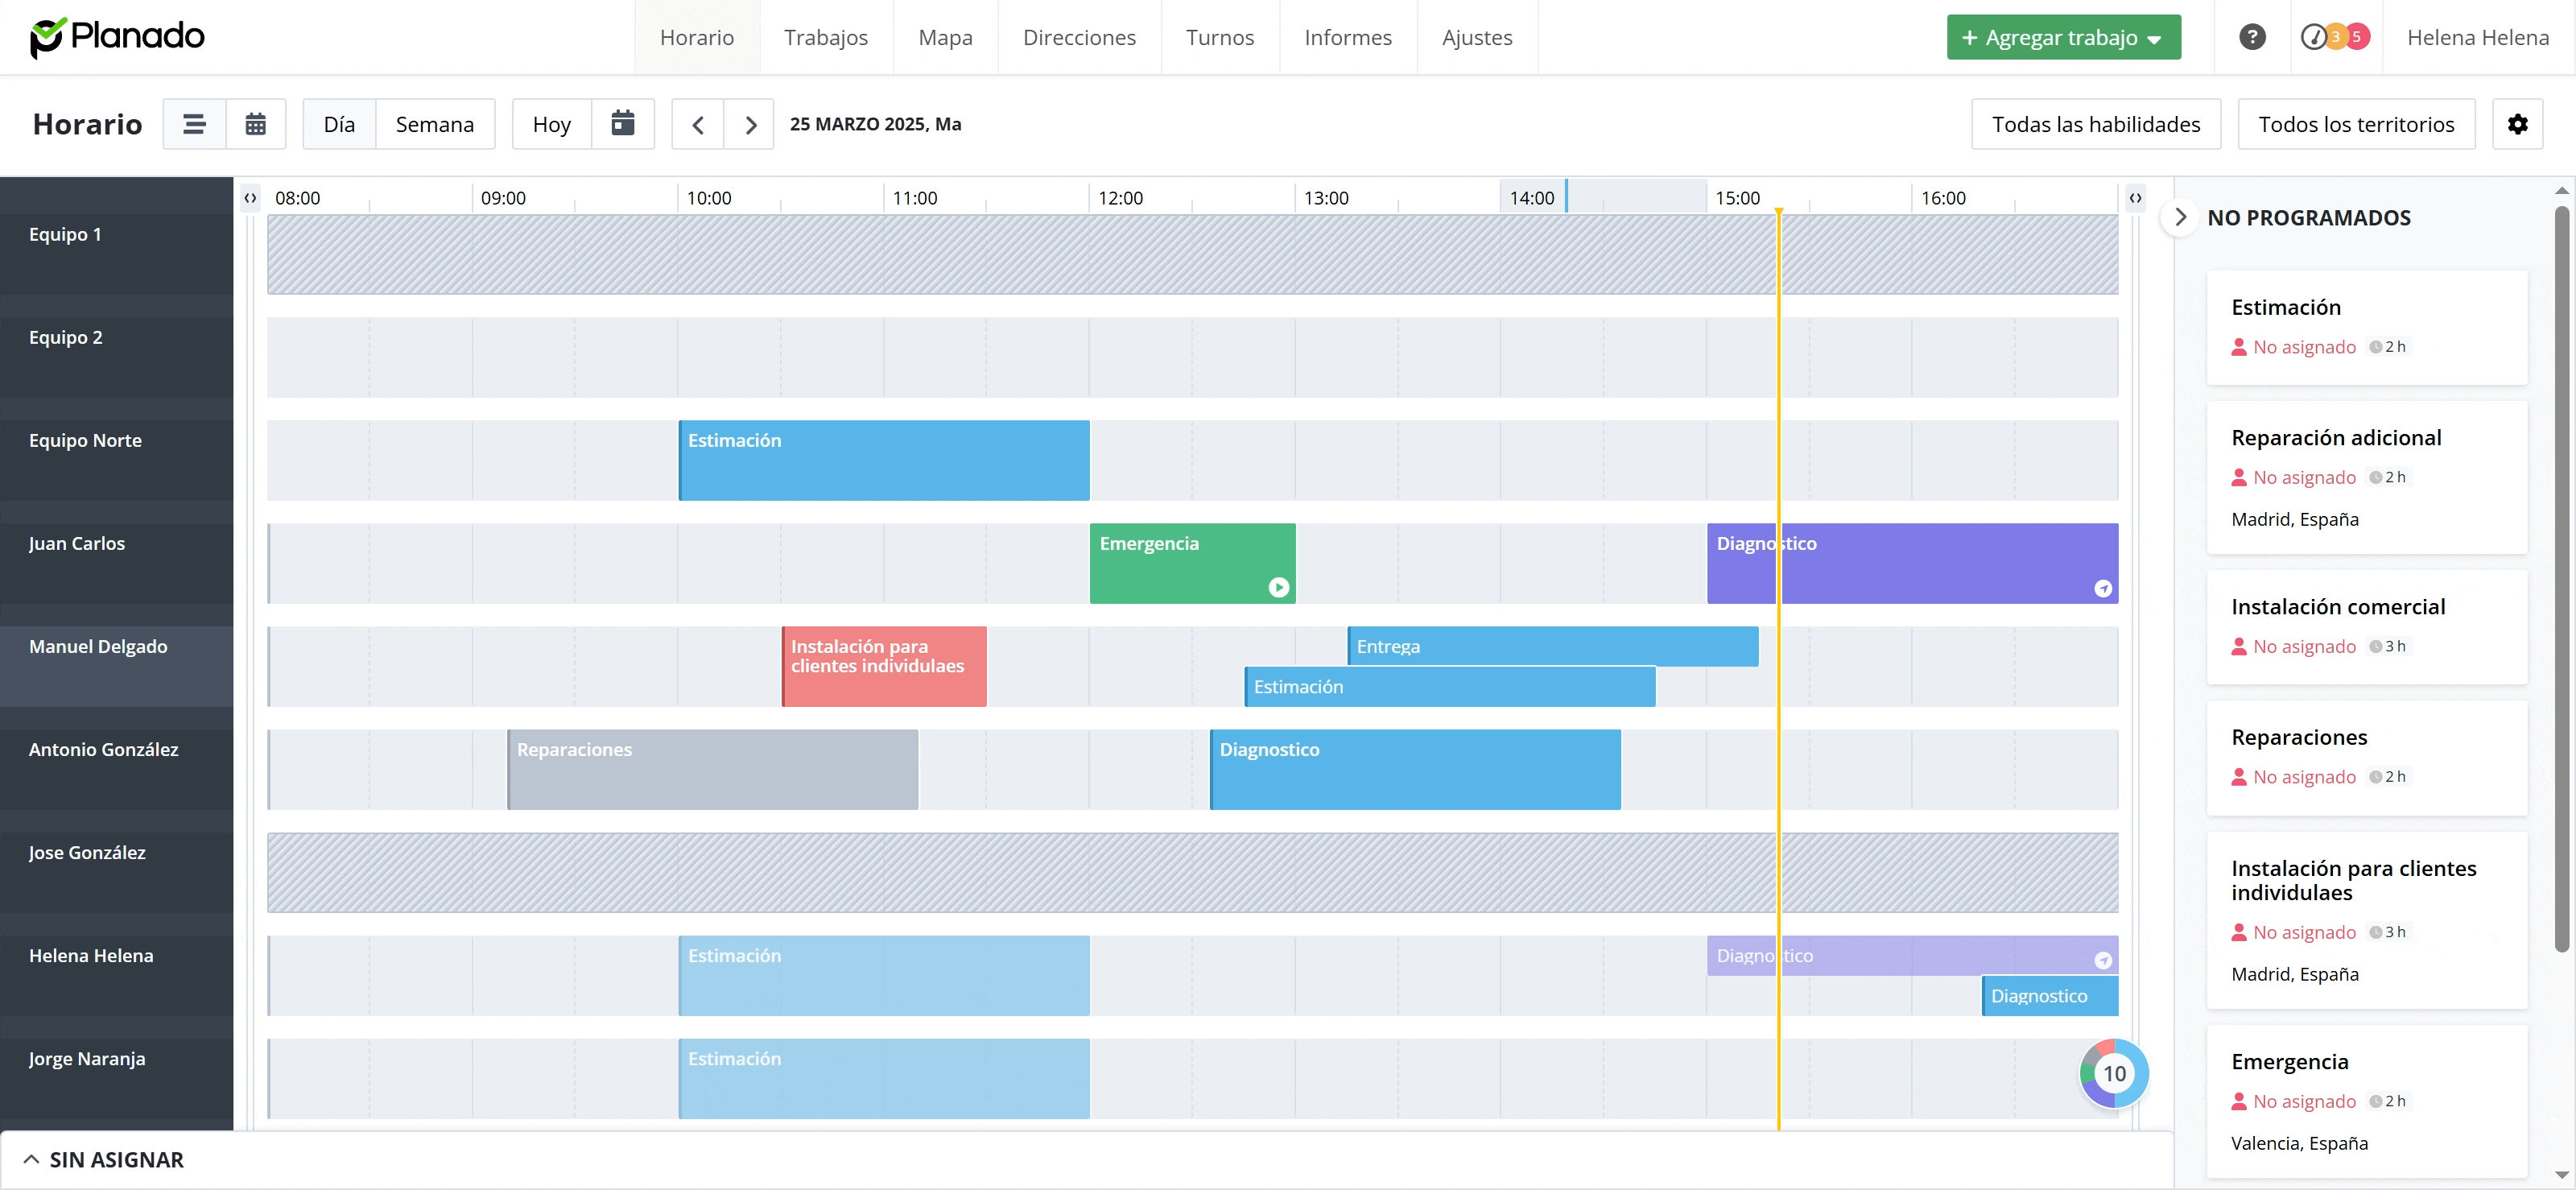Open the Informes tab
This screenshot has width=2576, height=1190.
pyautogui.click(x=1347, y=37)
